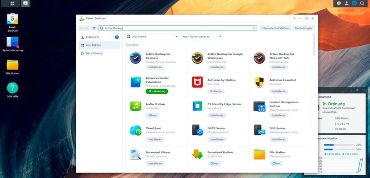Toggle the widgets panel icon

click(354, 3)
